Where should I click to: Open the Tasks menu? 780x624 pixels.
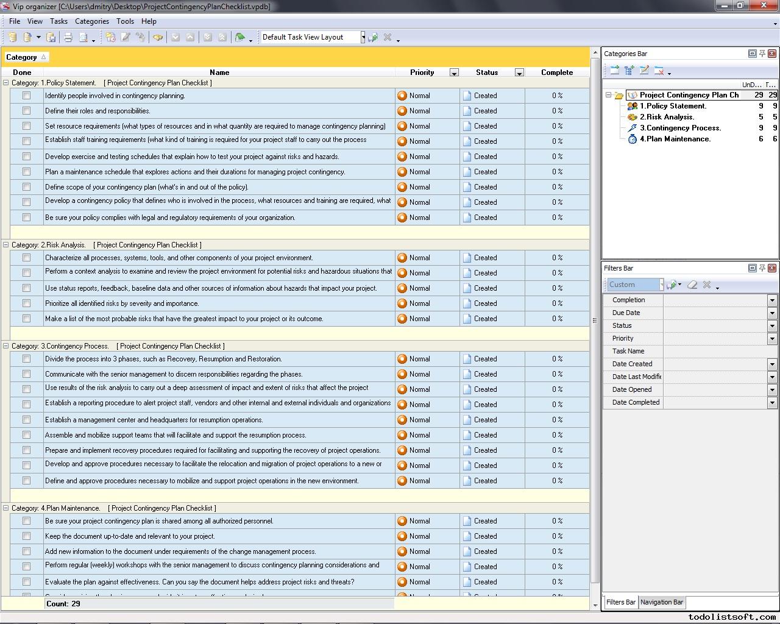point(58,21)
